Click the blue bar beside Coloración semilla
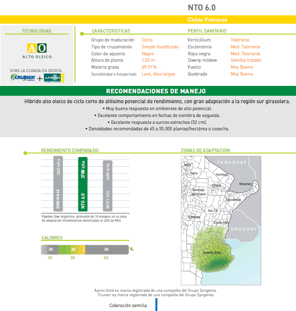Image resolution: width=296 pixels, height=311 pixels. coord(156,305)
